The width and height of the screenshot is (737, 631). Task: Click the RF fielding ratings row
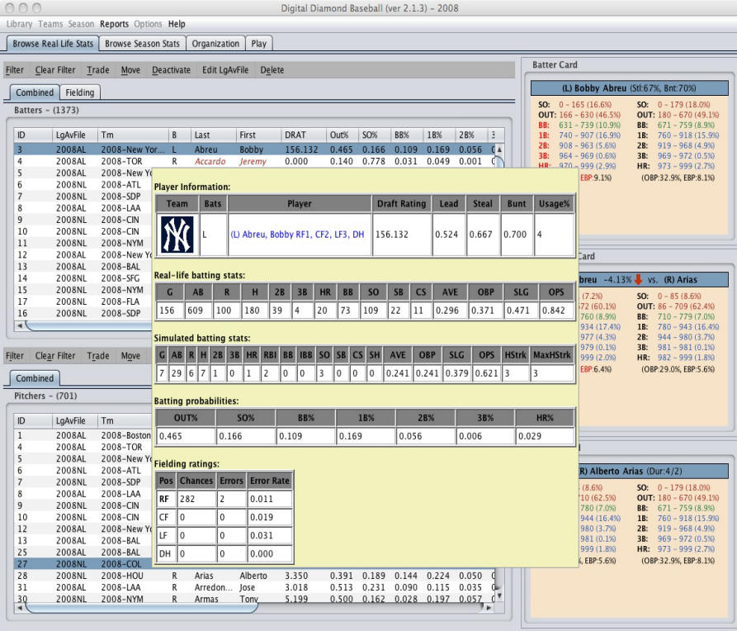[224, 499]
